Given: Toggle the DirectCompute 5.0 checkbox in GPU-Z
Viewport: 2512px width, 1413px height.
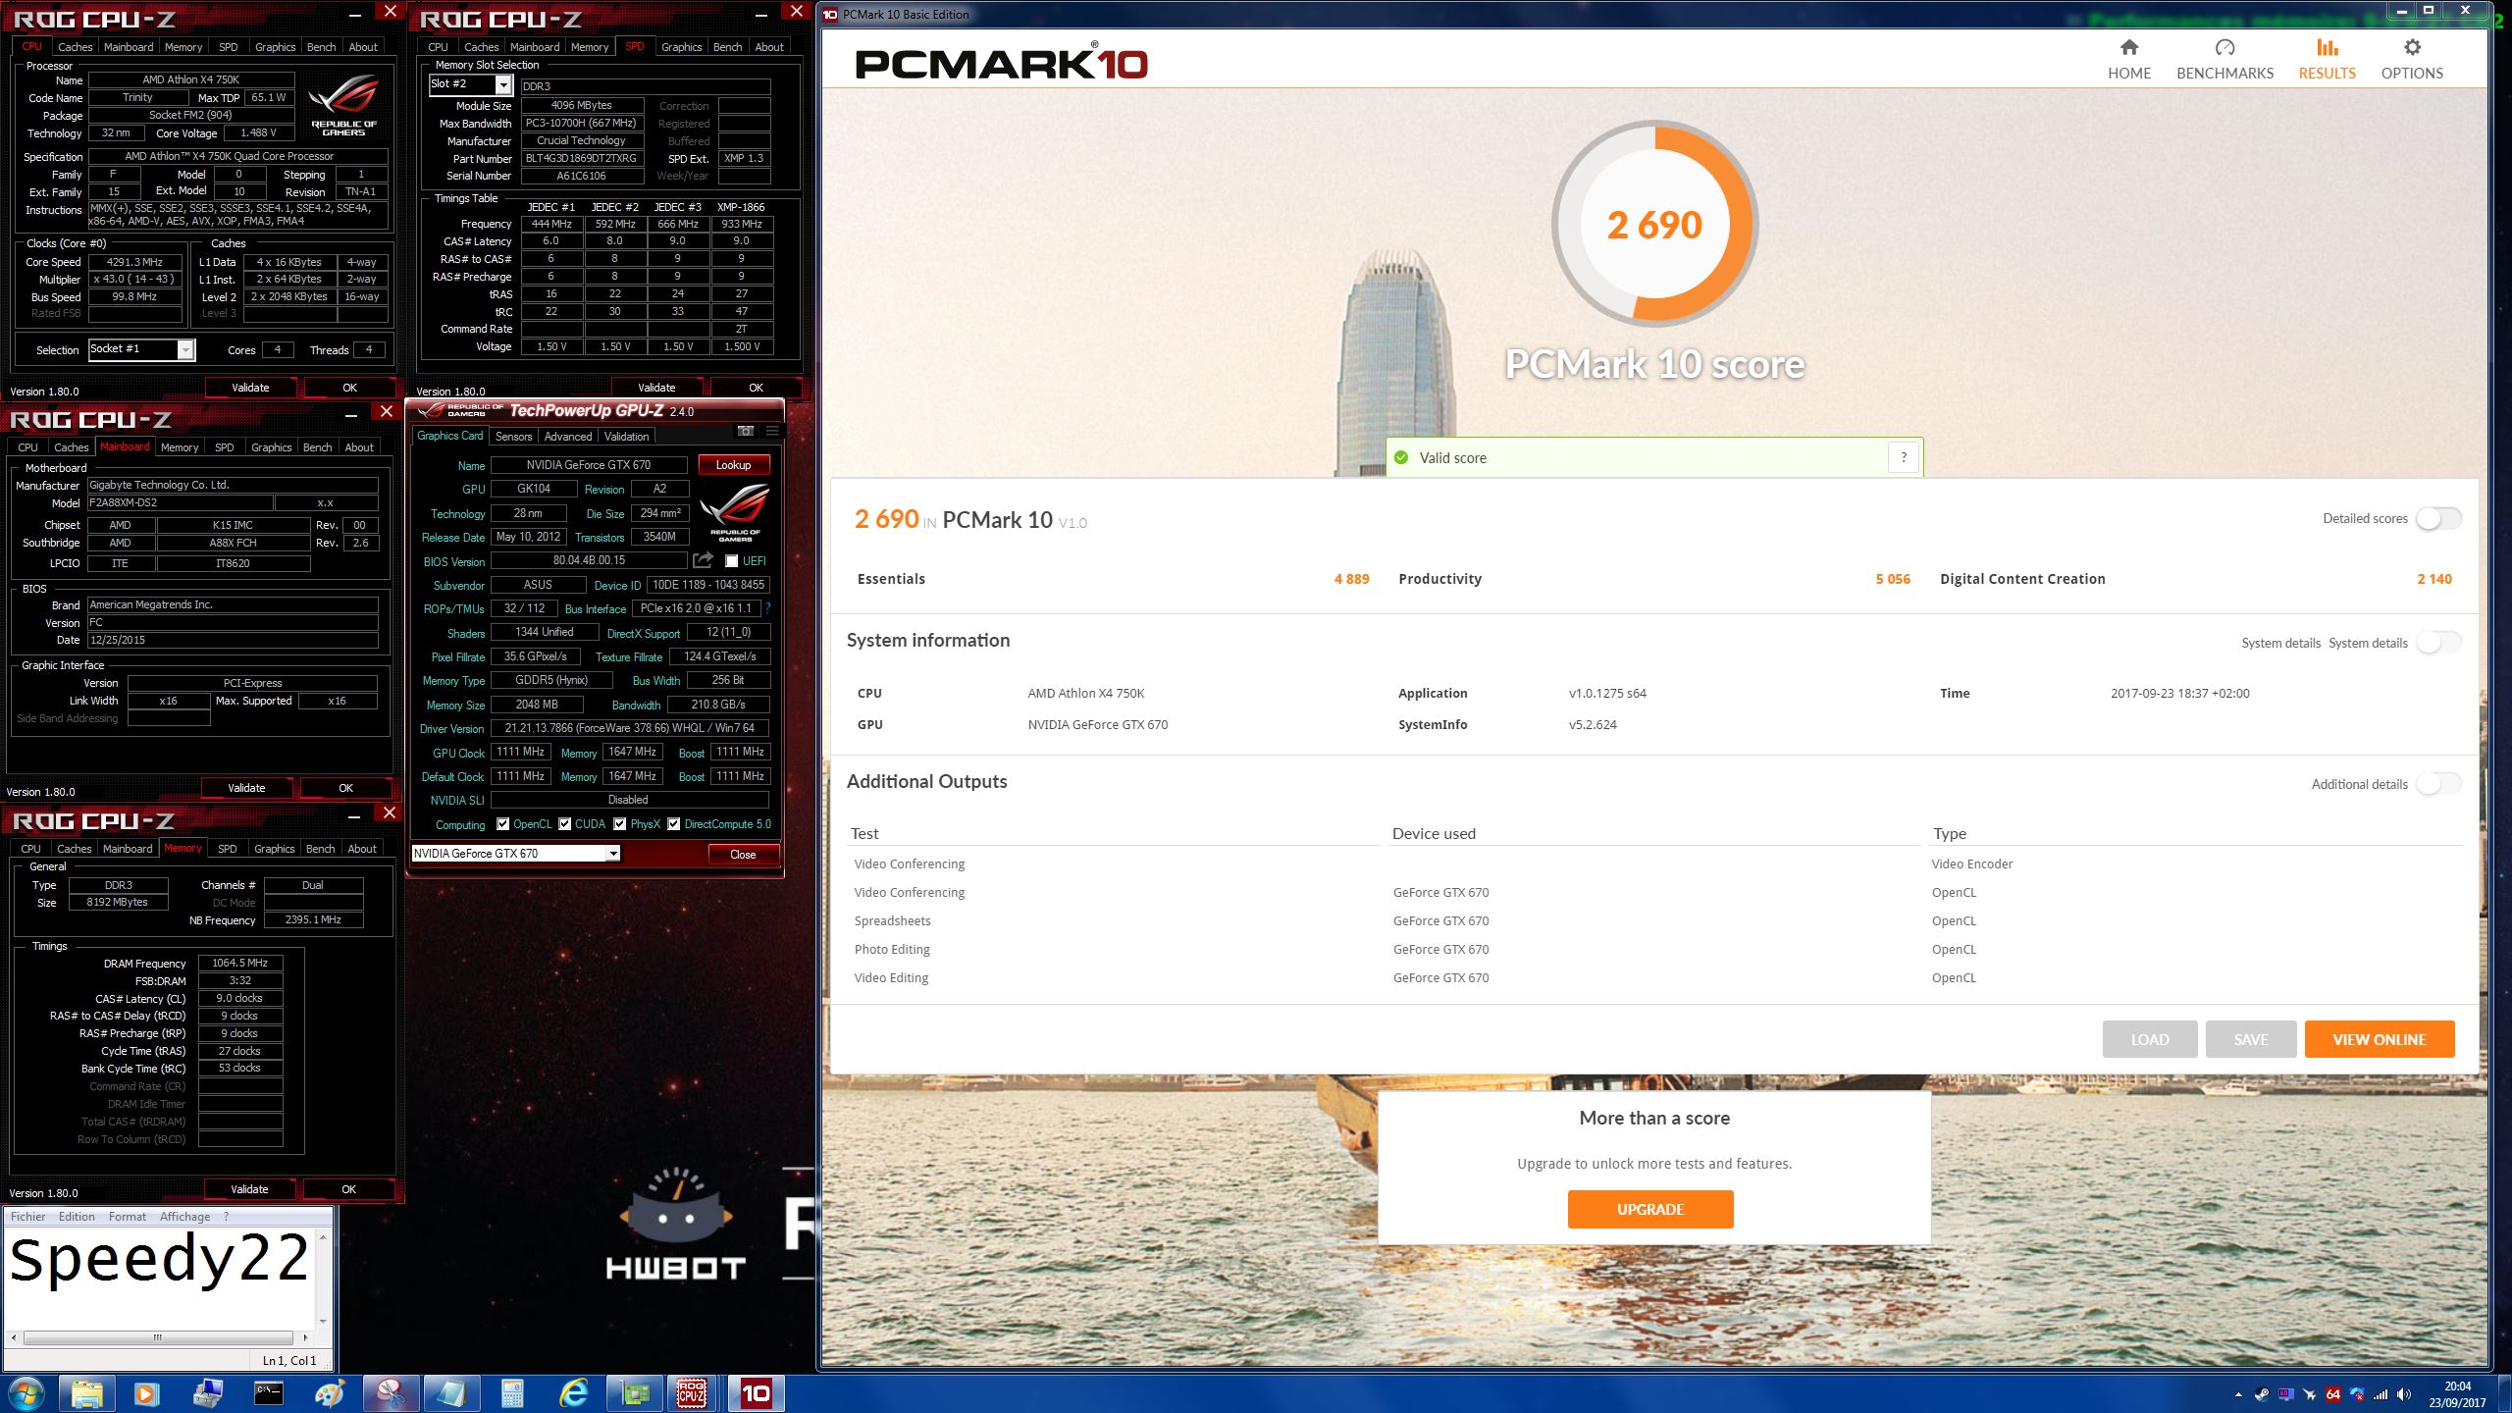Looking at the screenshot, I should point(673,824).
